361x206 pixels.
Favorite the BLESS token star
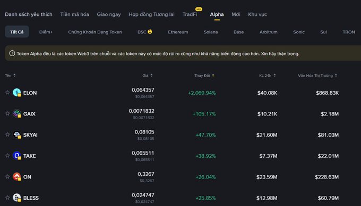(7, 198)
